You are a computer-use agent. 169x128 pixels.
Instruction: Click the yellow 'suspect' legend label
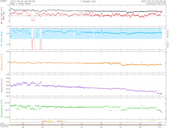[x=50, y=121]
